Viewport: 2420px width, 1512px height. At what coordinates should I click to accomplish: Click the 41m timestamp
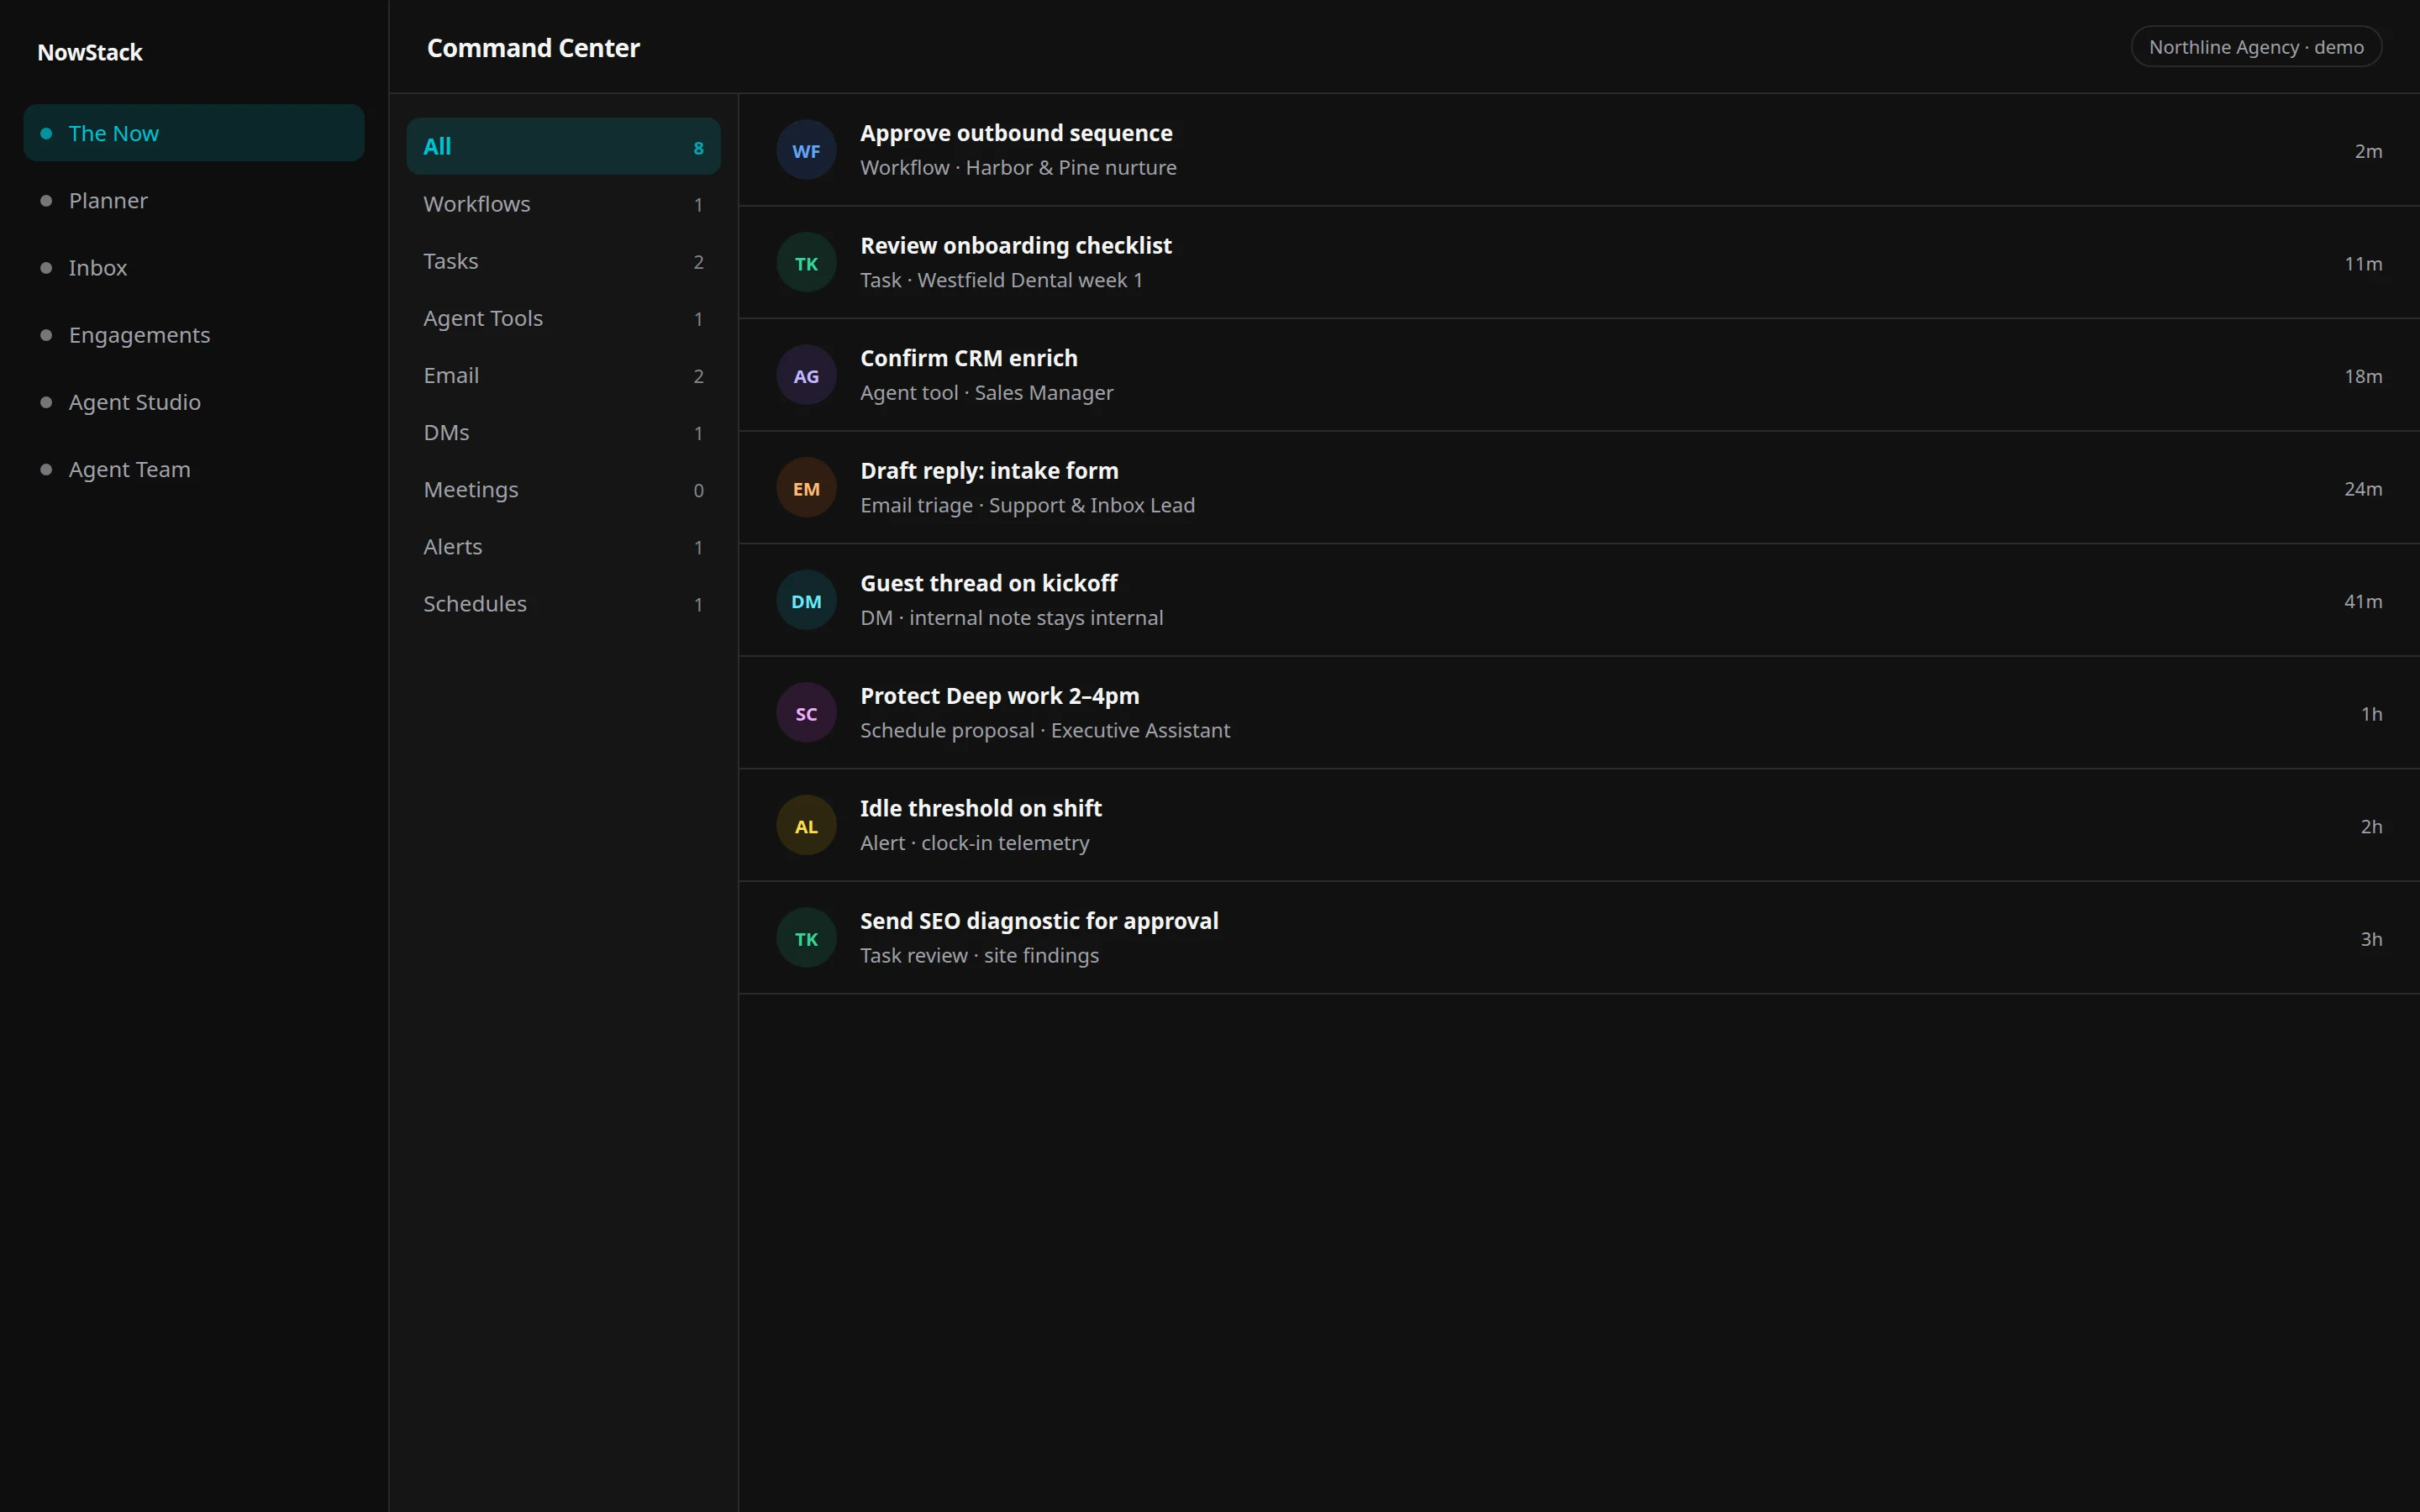click(x=2363, y=601)
